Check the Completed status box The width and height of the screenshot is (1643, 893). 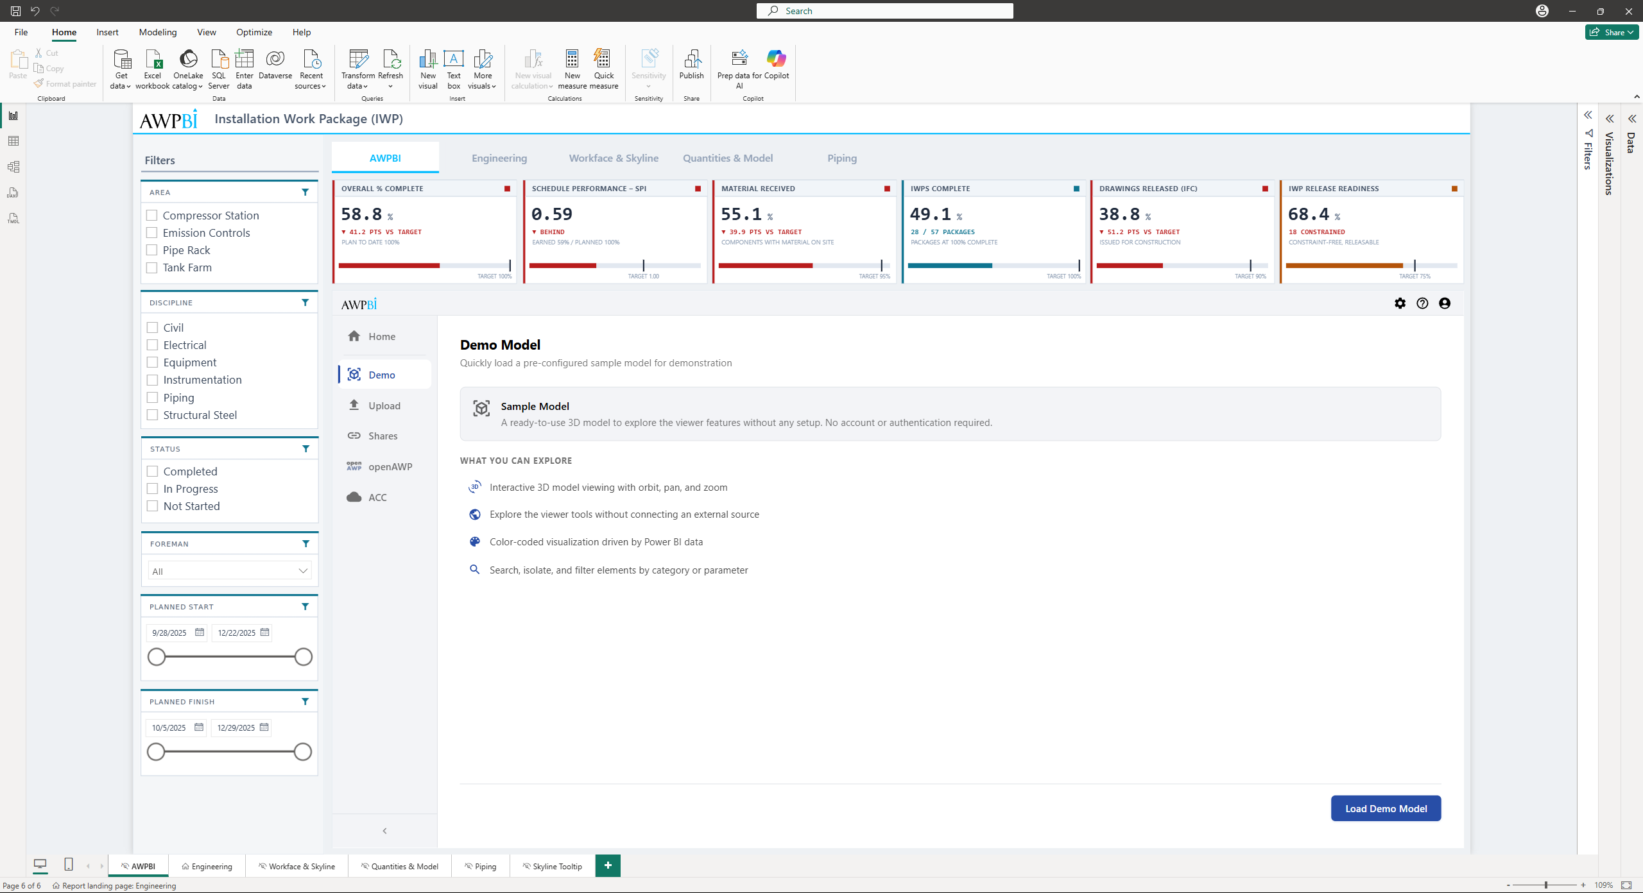point(153,472)
